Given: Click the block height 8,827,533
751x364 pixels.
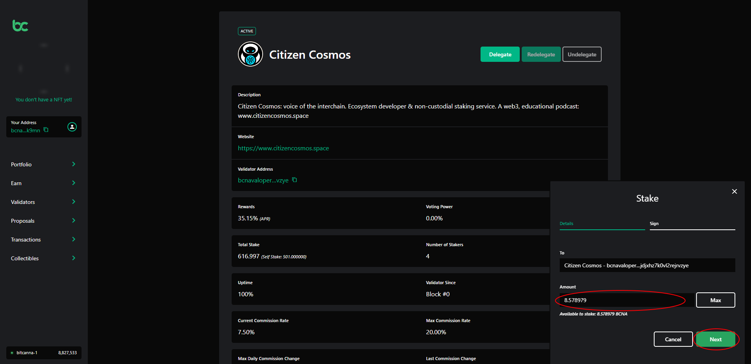Looking at the screenshot, I should click(67, 353).
